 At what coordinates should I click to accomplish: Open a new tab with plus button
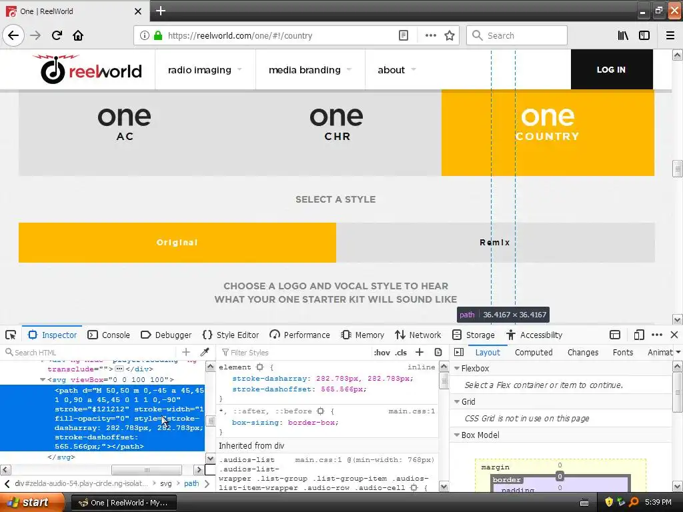[160, 11]
